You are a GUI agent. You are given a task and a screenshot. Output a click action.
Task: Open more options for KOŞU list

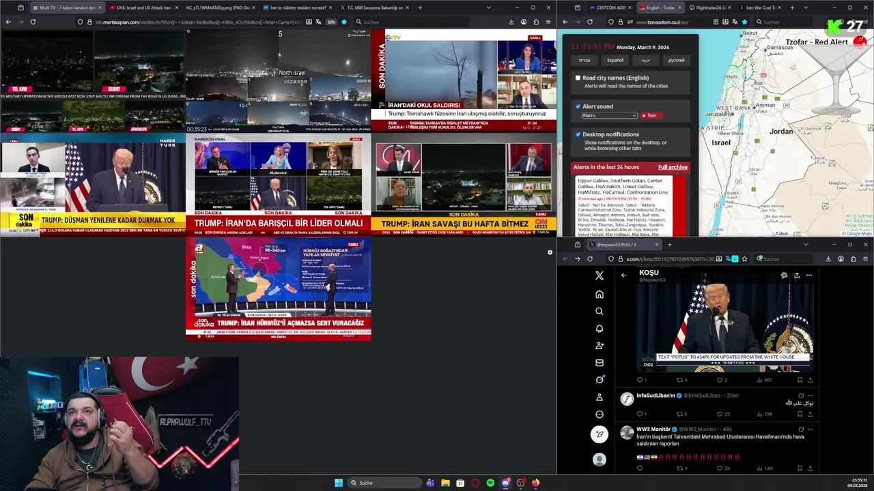809,275
